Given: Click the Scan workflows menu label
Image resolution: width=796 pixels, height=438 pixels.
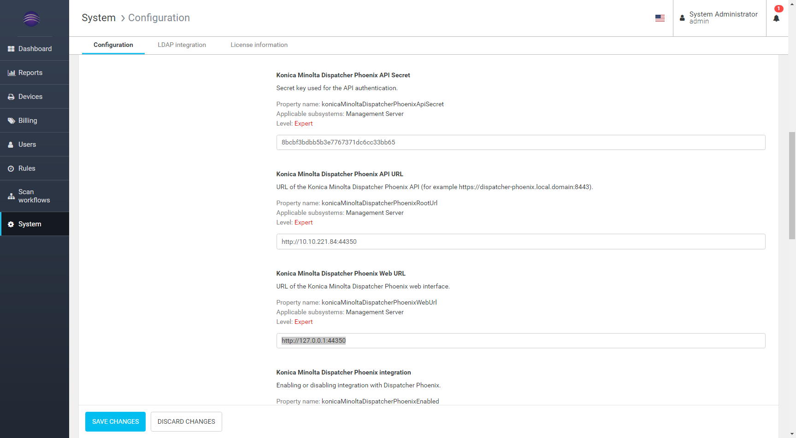Looking at the screenshot, I should pyautogui.click(x=34, y=196).
